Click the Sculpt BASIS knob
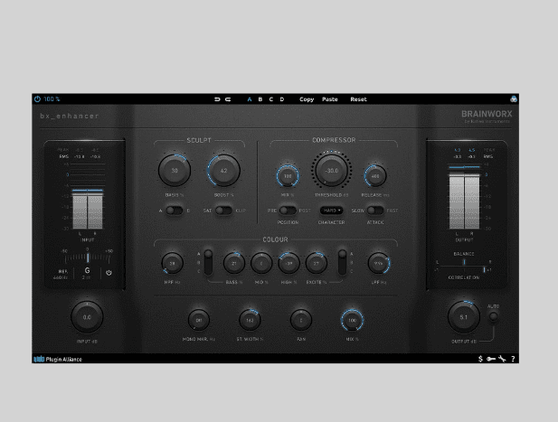 pyautogui.click(x=175, y=170)
